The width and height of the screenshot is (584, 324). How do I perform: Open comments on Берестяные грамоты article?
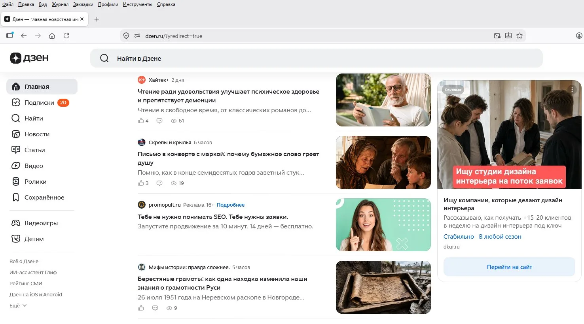[x=155, y=308]
